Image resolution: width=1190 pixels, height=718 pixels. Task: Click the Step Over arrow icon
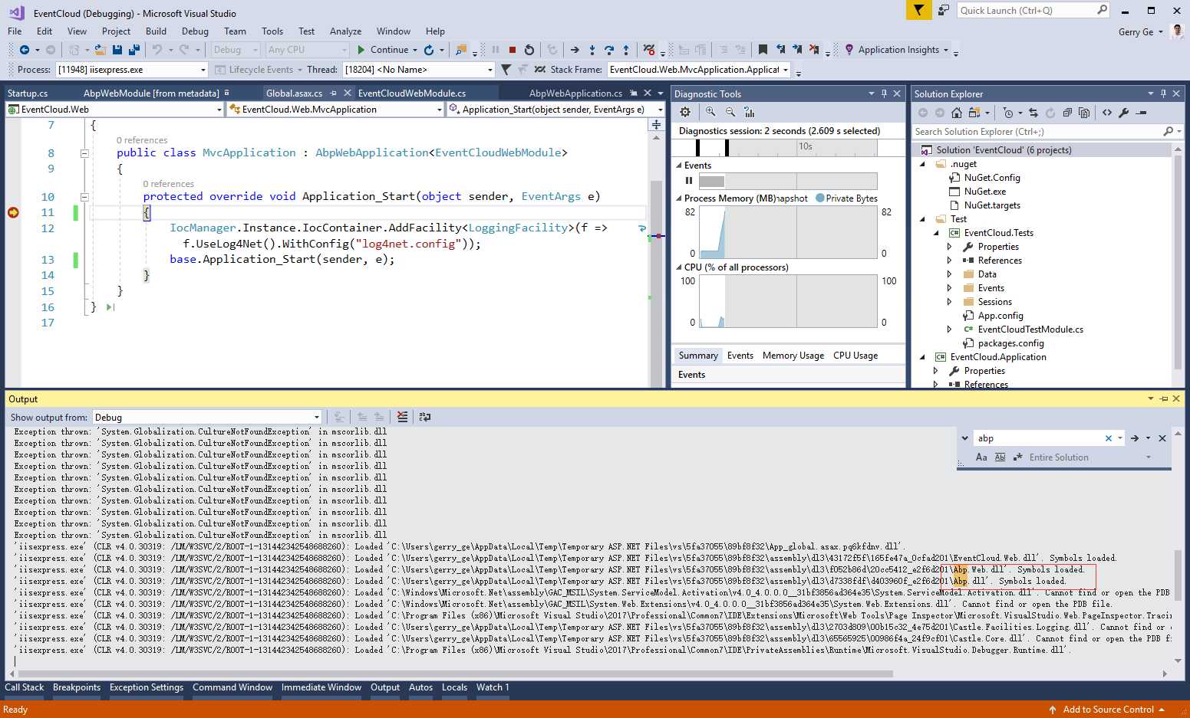point(609,50)
